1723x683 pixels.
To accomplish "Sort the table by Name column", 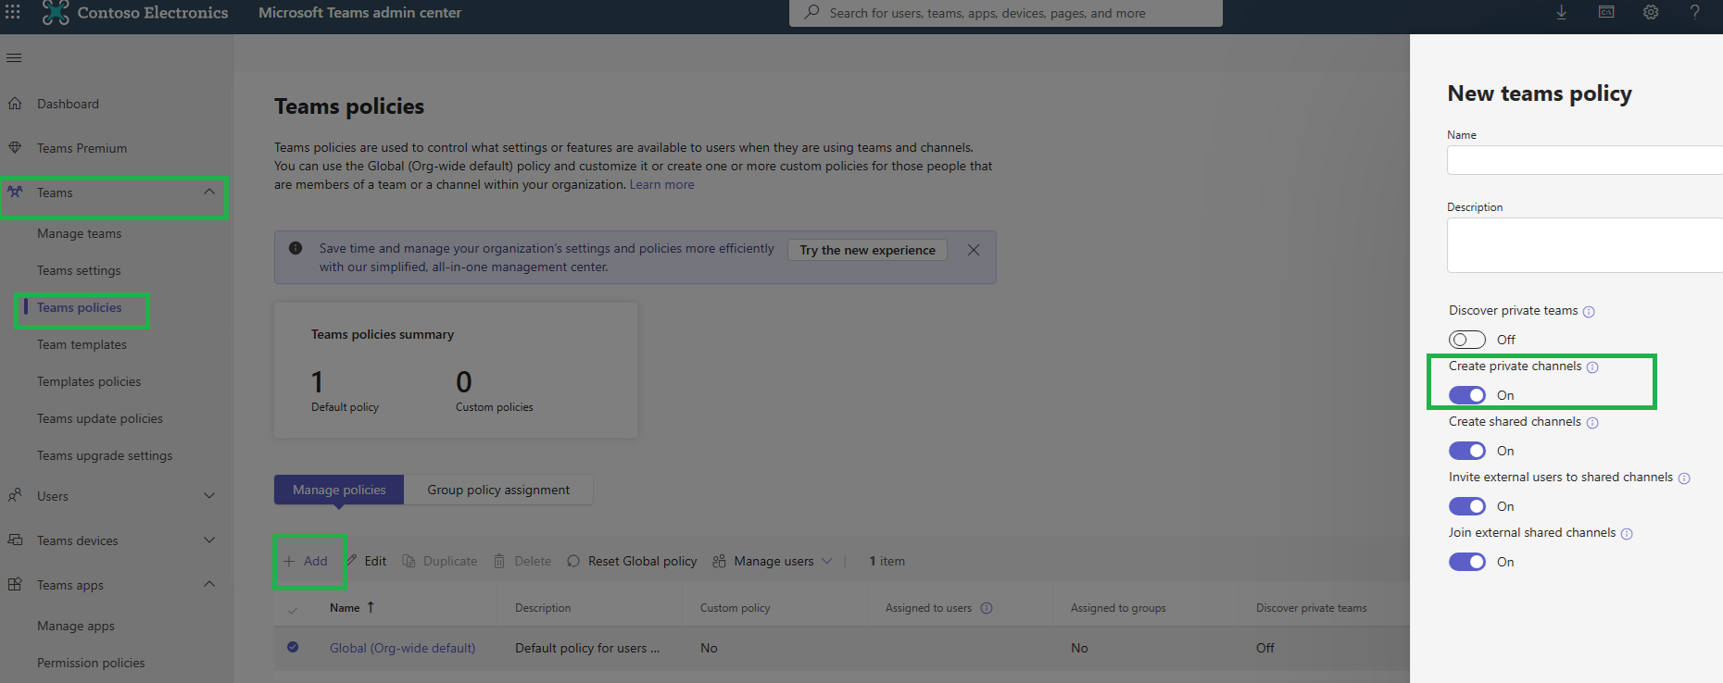I will pos(352,608).
